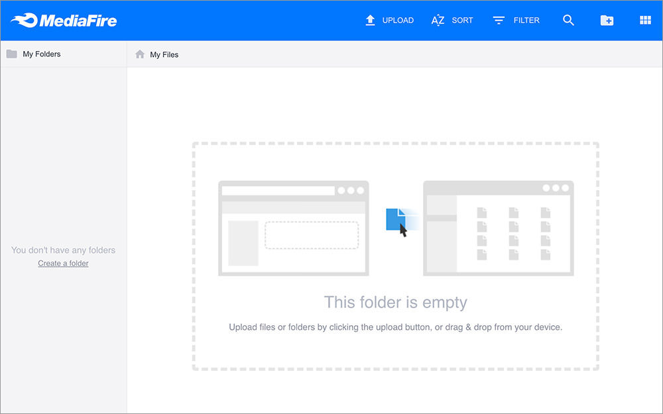This screenshot has height=414, width=663.
Task: Select the upward arrow inside the Upload icon
Action: (x=370, y=20)
